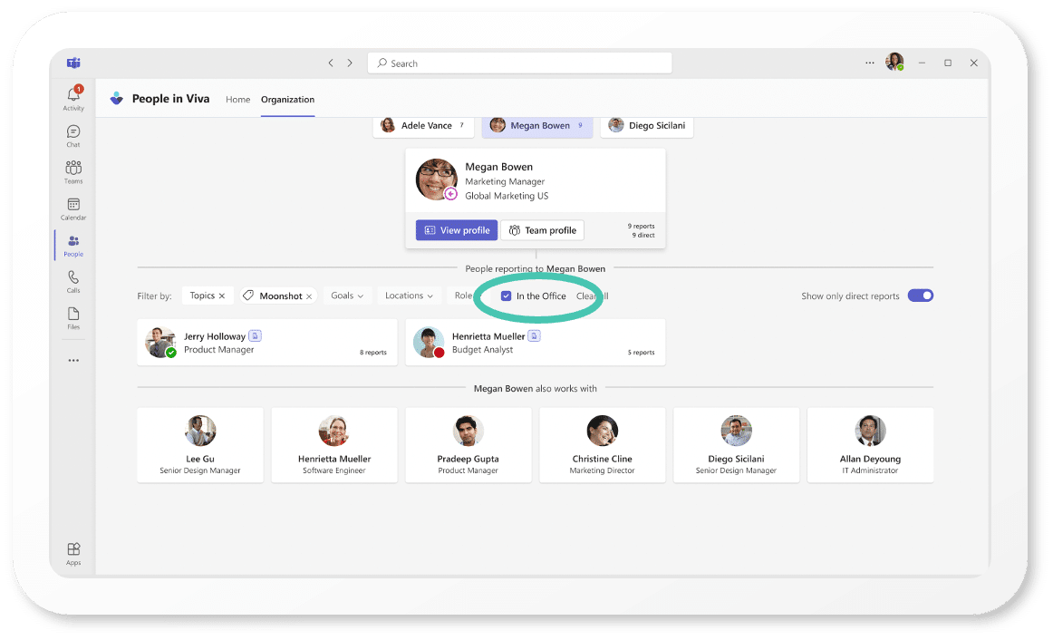
Task: Select the Organization tab
Action: tap(287, 100)
